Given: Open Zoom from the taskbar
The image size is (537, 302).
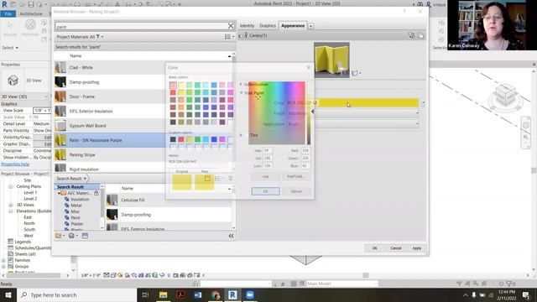Looking at the screenshot, I should coord(250,294).
